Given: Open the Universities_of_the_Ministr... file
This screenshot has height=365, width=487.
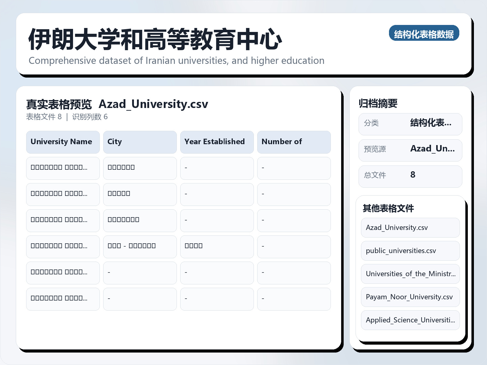Looking at the screenshot, I should tap(410, 274).
